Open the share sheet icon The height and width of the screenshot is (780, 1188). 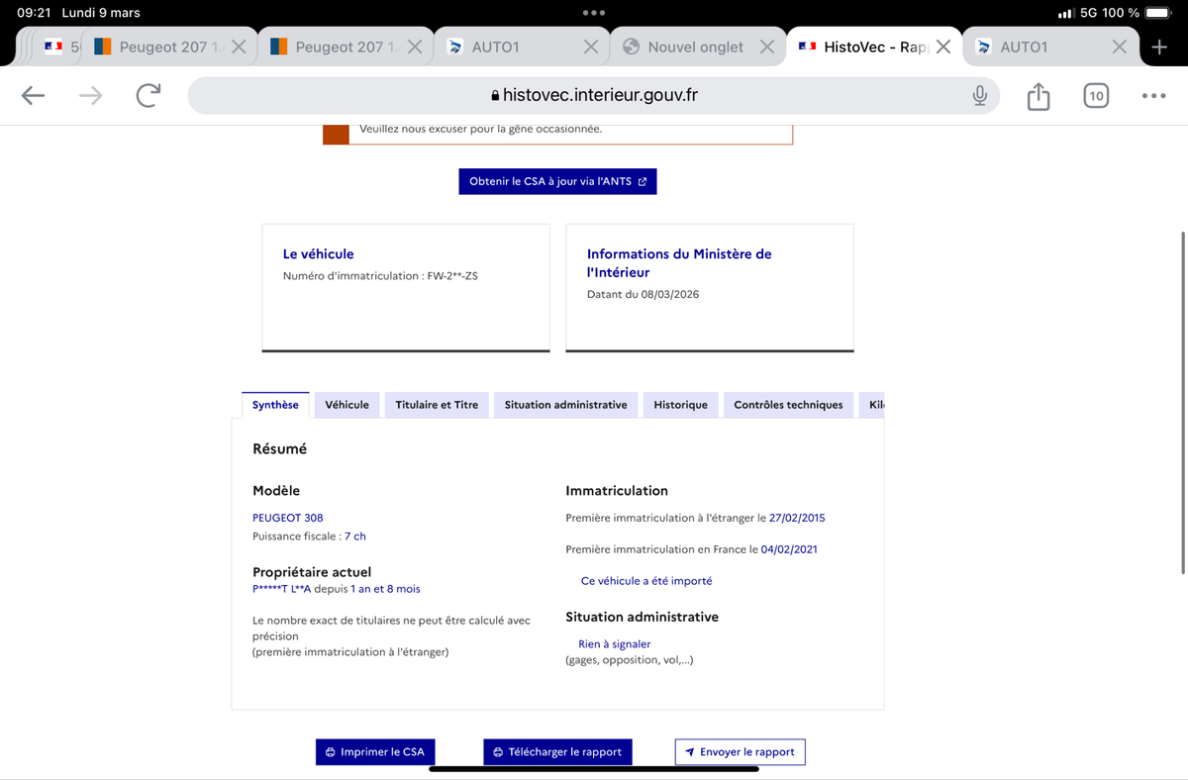[1038, 96]
